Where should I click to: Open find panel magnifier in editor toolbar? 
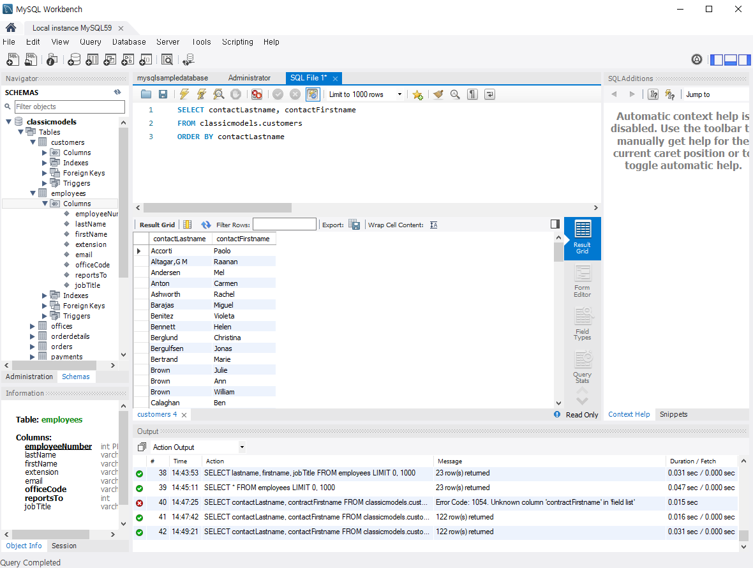point(455,94)
